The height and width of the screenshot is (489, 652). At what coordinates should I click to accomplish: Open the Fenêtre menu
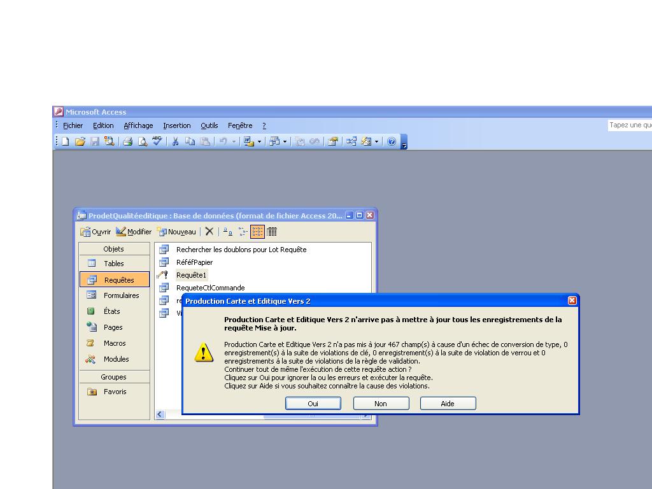click(240, 125)
